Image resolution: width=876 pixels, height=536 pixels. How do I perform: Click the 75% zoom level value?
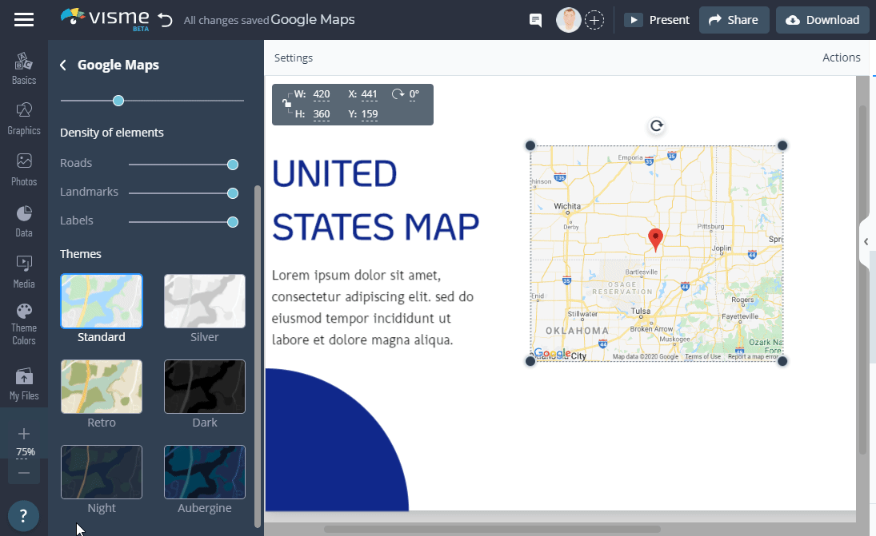click(25, 452)
